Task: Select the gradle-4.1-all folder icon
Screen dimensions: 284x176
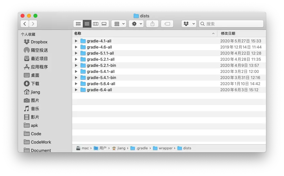Action: 83,41
